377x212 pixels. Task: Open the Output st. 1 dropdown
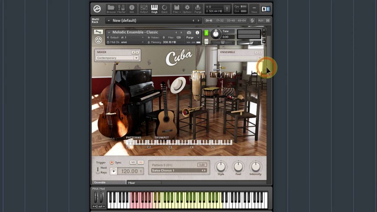tap(125, 37)
